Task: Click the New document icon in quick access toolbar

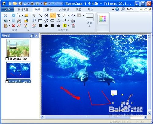Action: 10,4
